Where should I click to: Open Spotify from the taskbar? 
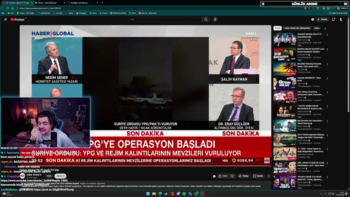click(184, 194)
